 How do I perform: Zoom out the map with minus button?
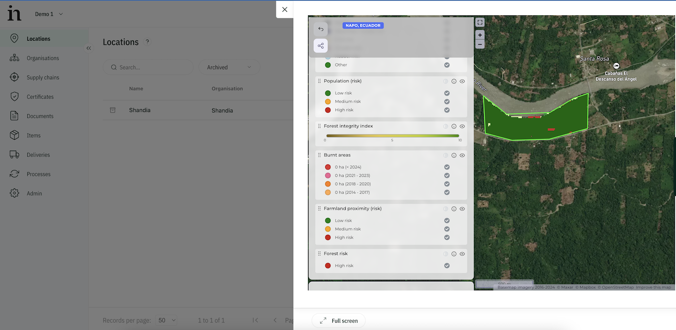point(480,44)
